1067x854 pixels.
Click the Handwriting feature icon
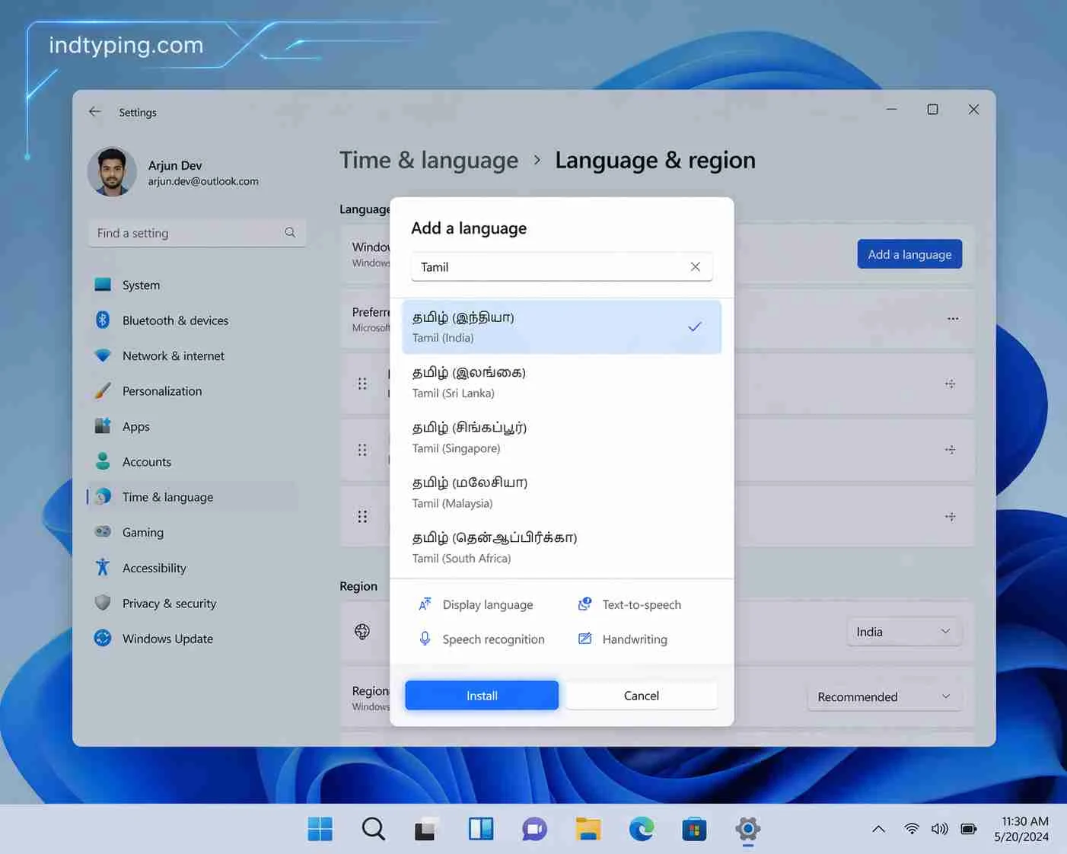pos(584,639)
